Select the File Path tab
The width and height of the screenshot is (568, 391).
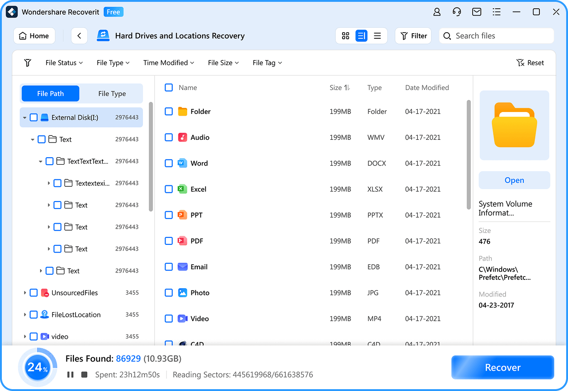(50, 94)
